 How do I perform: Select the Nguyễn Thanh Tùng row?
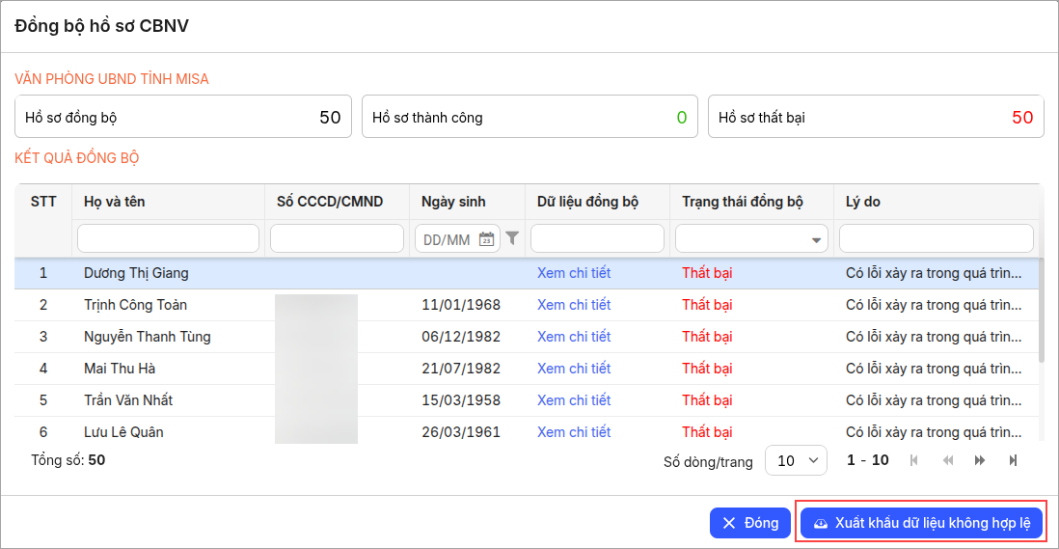[147, 337]
